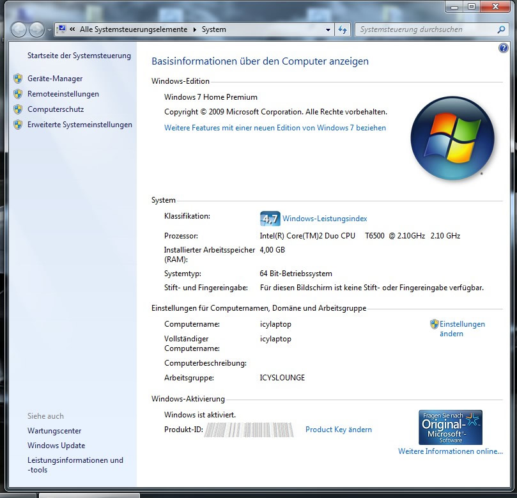Open the recent pages dropdown arrow
Viewport: 517px width, 498px height.
(x=49, y=29)
